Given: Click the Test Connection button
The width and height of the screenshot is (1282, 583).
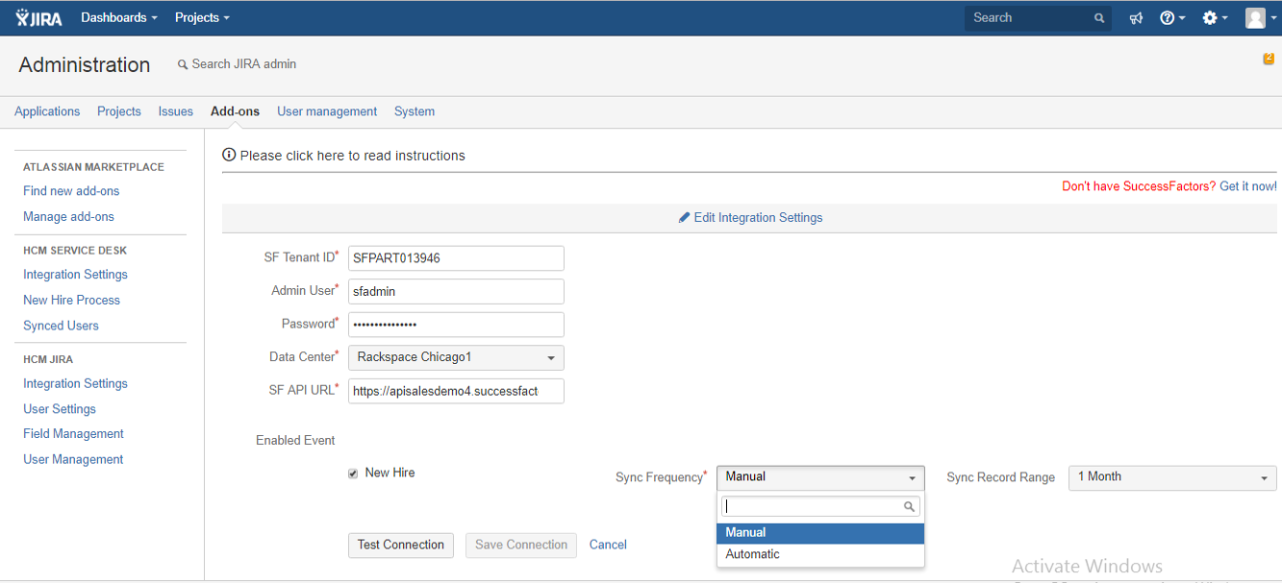Looking at the screenshot, I should (400, 545).
